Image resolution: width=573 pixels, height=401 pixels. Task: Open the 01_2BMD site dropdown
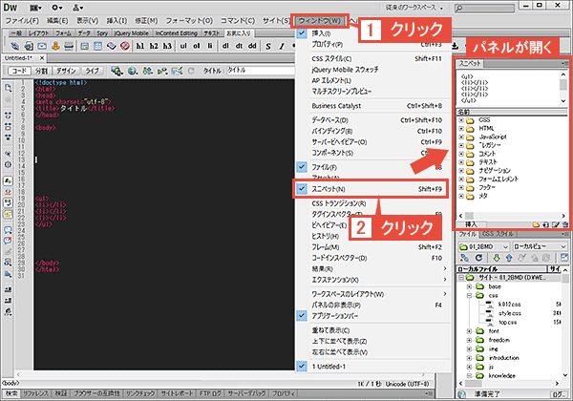483,246
